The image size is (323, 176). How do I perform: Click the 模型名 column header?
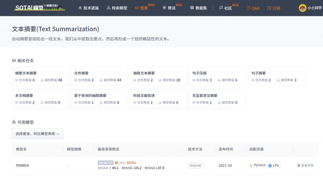(21, 149)
